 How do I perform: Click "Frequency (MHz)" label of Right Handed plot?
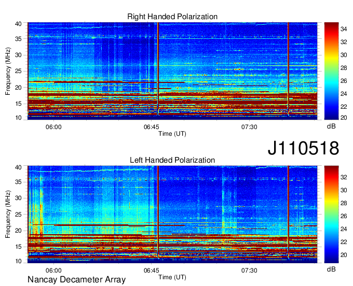click(x=8, y=71)
